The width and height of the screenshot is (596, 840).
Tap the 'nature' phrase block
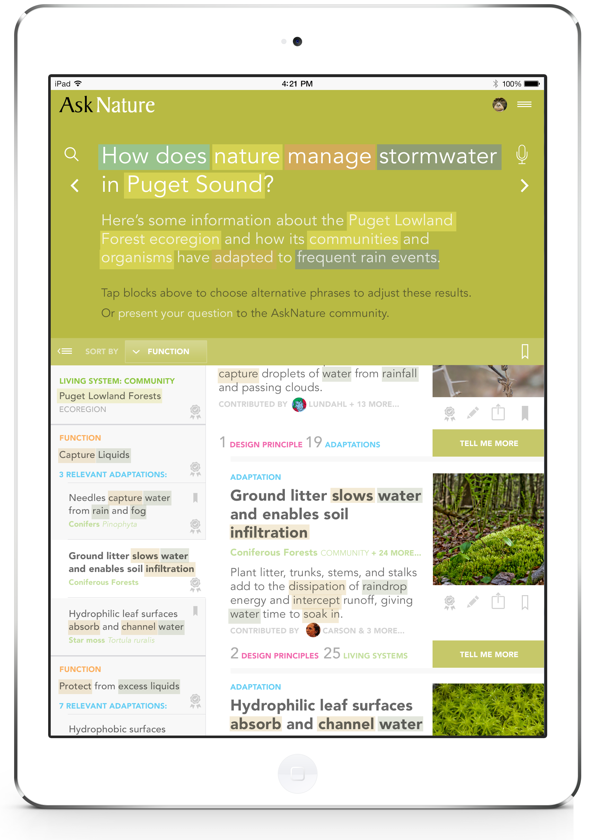tap(247, 157)
